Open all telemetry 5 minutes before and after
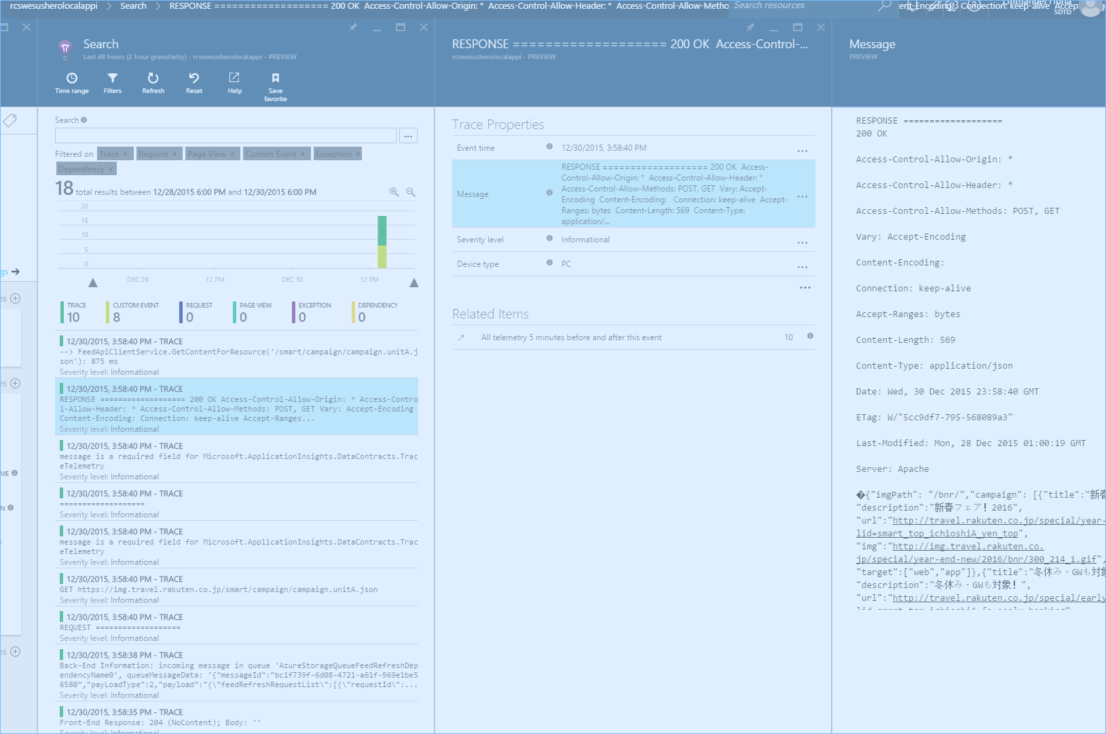1106x734 pixels. (x=571, y=337)
